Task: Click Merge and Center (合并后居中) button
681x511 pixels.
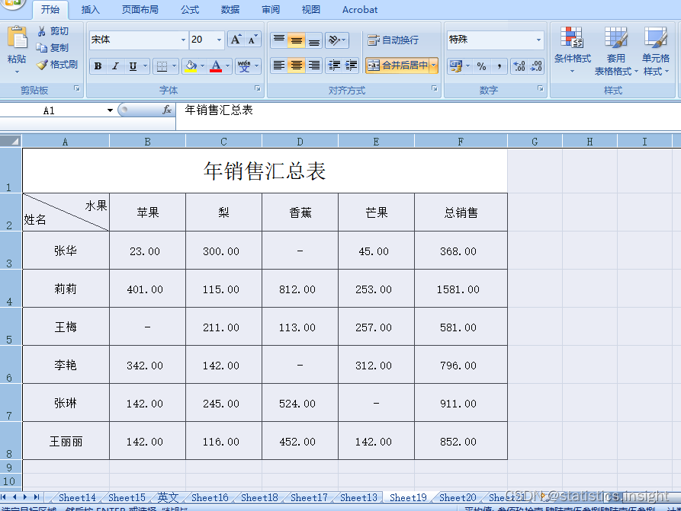Action: tap(398, 65)
